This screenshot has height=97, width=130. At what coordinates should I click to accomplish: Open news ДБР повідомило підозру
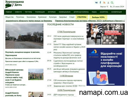pyautogui.click(x=64, y=95)
